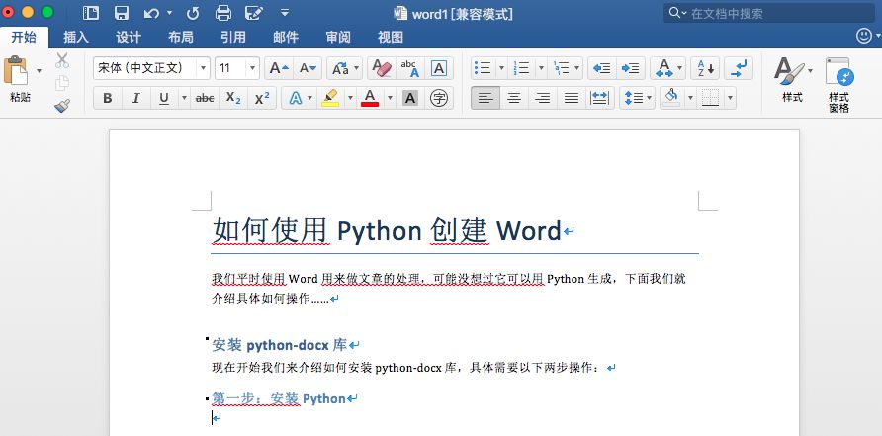The width and height of the screenshot is (882, 436).
Task: Toggle italic formatting
Action: coord(135,99)
